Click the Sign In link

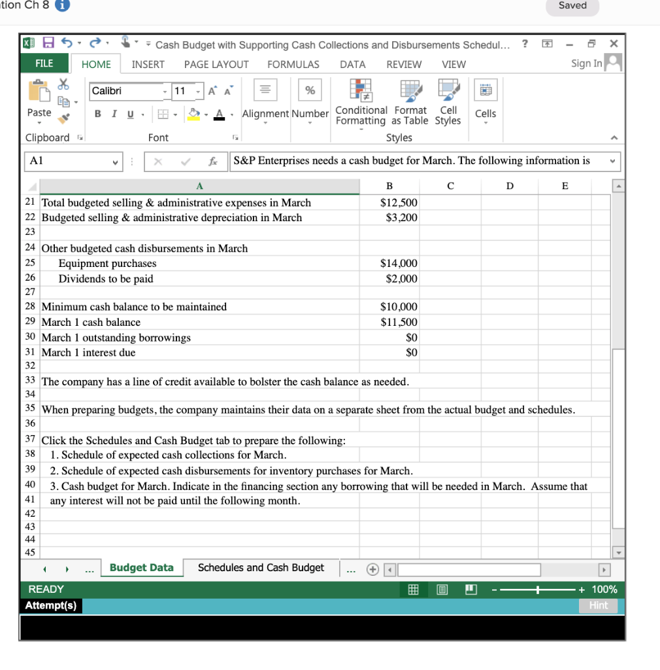tap(587, 64)
